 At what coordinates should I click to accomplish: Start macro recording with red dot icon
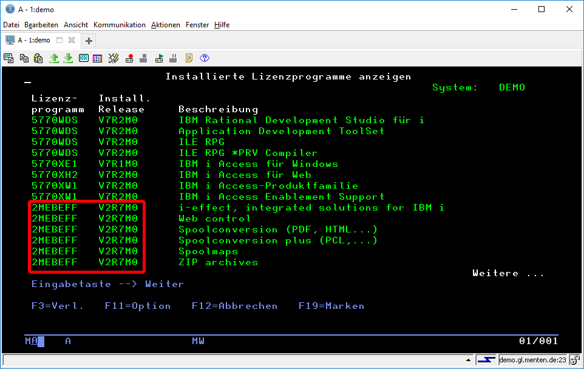point(129,58)
